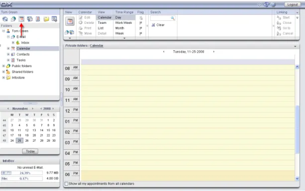The width and height of the screenshot is (305, 191).
Task: Open the Linking panel dropdown arrow
Action: click(297, 12)
